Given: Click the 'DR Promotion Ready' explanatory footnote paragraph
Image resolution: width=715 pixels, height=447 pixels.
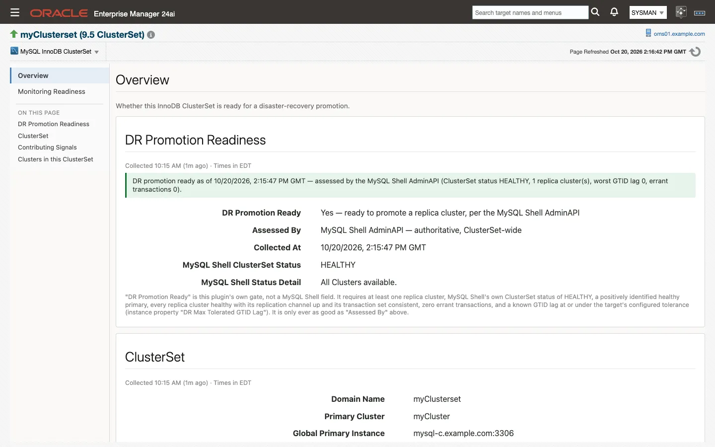Looking at the screenshot, I should coord(407,304).
